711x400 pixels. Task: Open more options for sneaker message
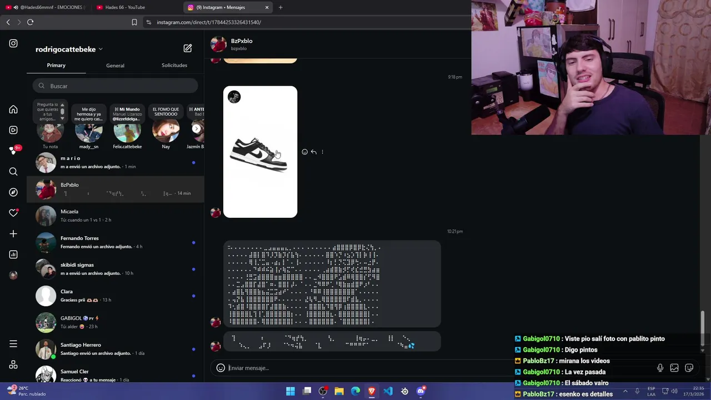tap(322, 152)
